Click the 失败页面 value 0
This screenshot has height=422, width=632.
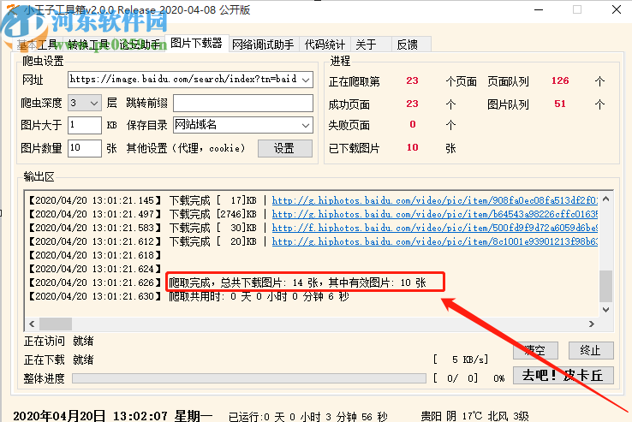click(x=412, y=124)
